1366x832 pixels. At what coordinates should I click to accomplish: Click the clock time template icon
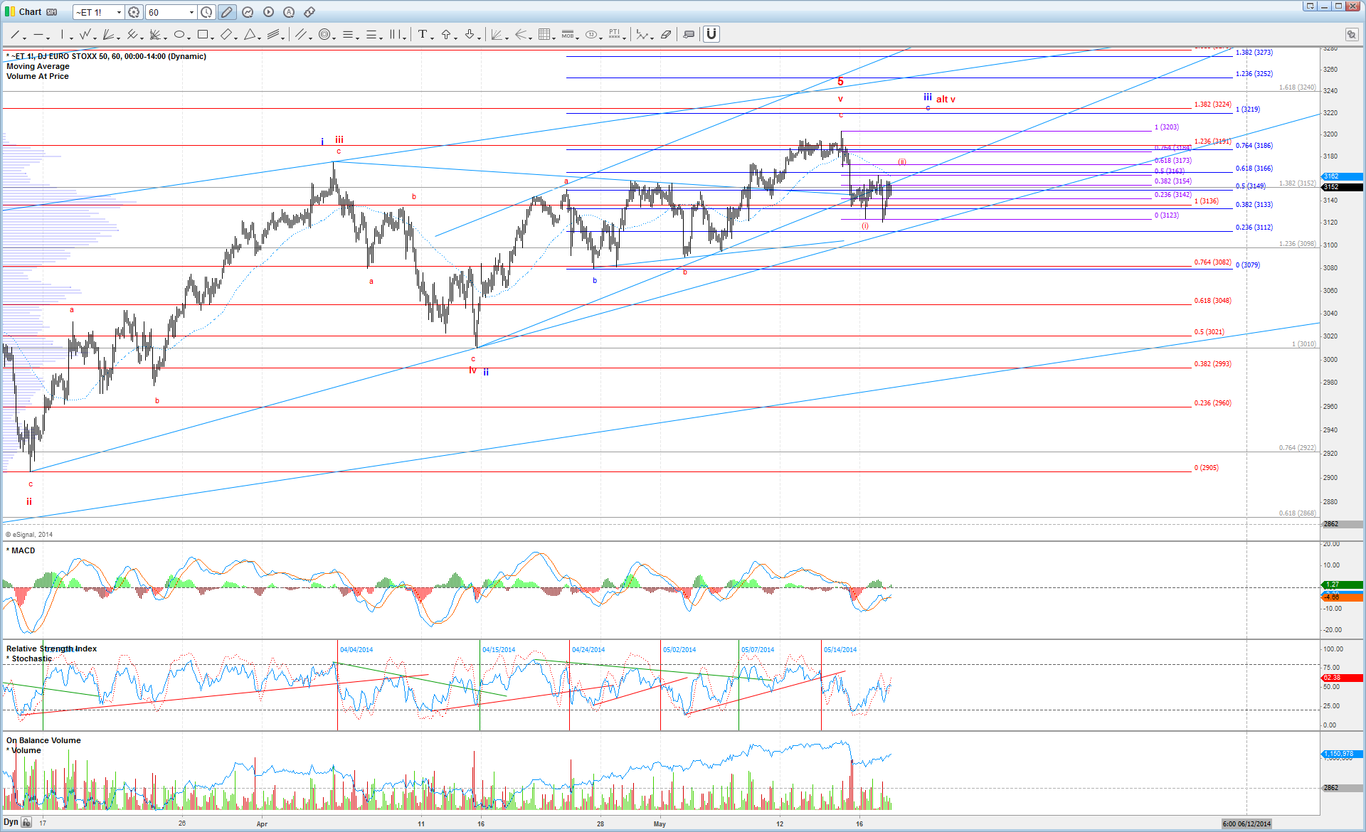coord(206,12)
